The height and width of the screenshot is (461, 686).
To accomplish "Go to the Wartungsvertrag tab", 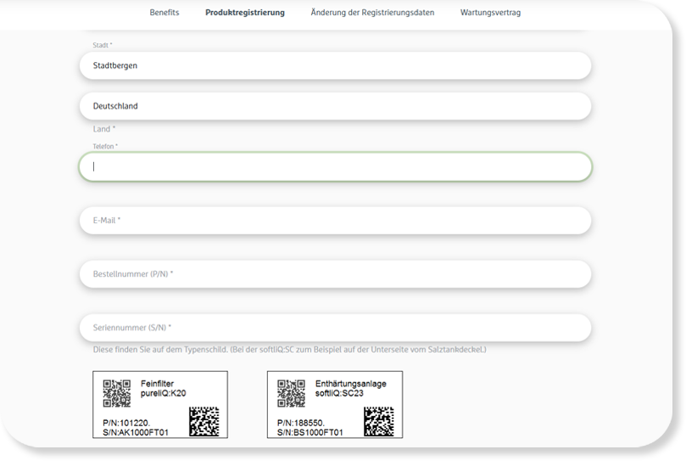I will click(x=490, y=13).
